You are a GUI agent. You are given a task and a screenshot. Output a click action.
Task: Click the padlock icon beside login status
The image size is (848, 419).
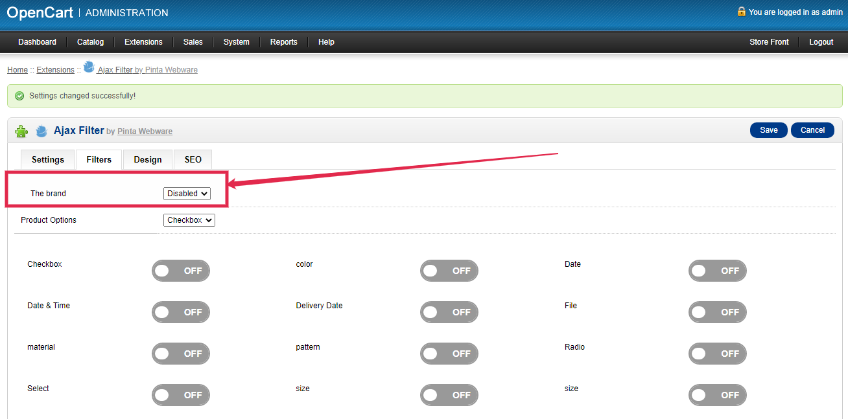pyautogui.click(x=741, y=12)
